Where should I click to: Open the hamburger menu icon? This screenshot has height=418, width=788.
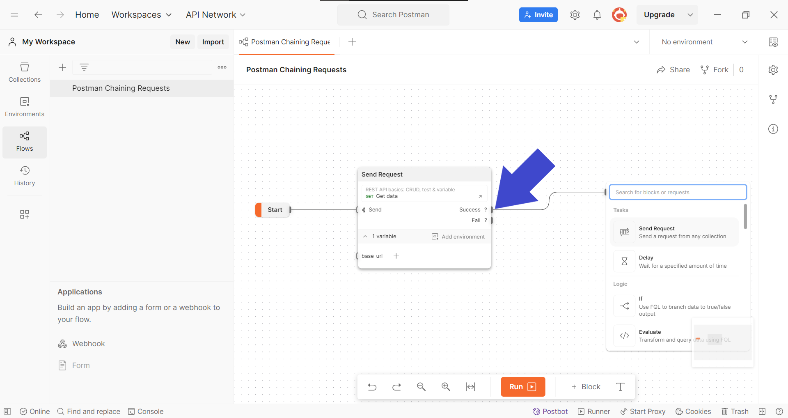point(14,15)
